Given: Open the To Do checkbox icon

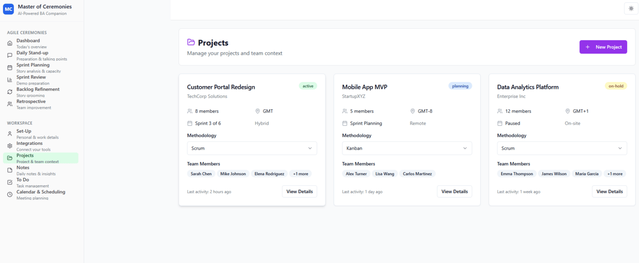Looking at the screenshot, I should coord(10,182).
